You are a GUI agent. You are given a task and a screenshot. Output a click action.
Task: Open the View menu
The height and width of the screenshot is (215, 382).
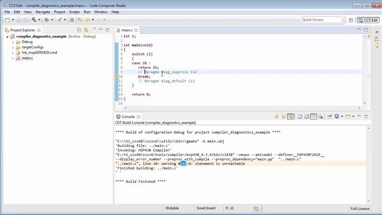pyautogui.click(x=28, y=12)
